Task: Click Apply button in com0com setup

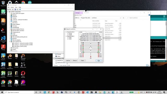Action: [x=99, y=61]
